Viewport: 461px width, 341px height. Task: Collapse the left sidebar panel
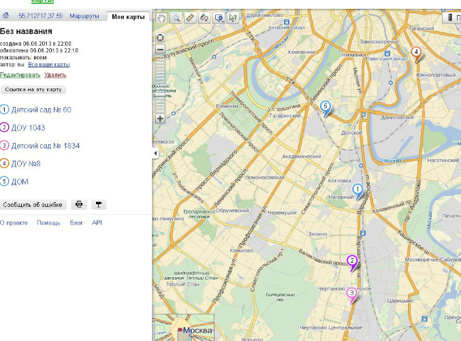[x=155, y=154]
